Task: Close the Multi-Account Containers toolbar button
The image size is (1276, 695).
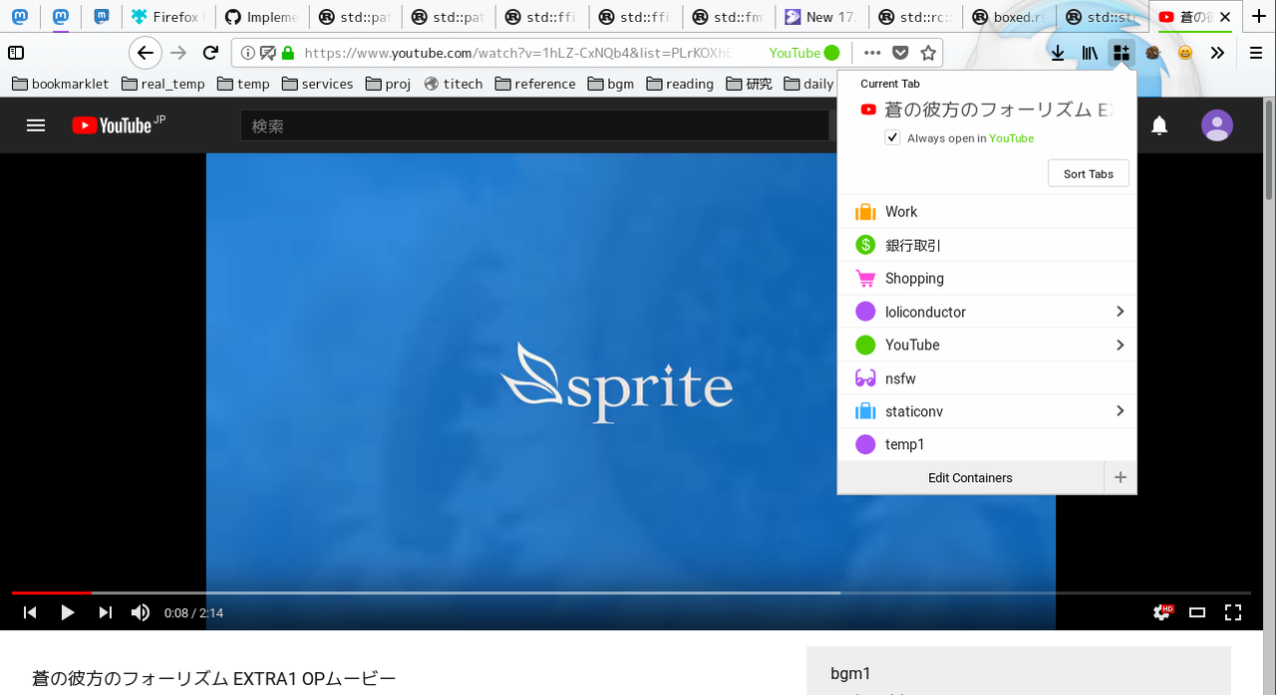Action: point(1121,53)
